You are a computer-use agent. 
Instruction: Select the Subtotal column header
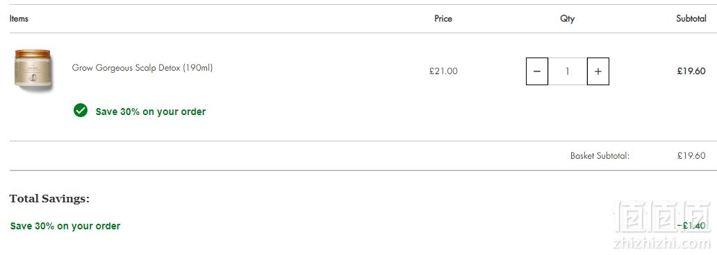(691, 19)
